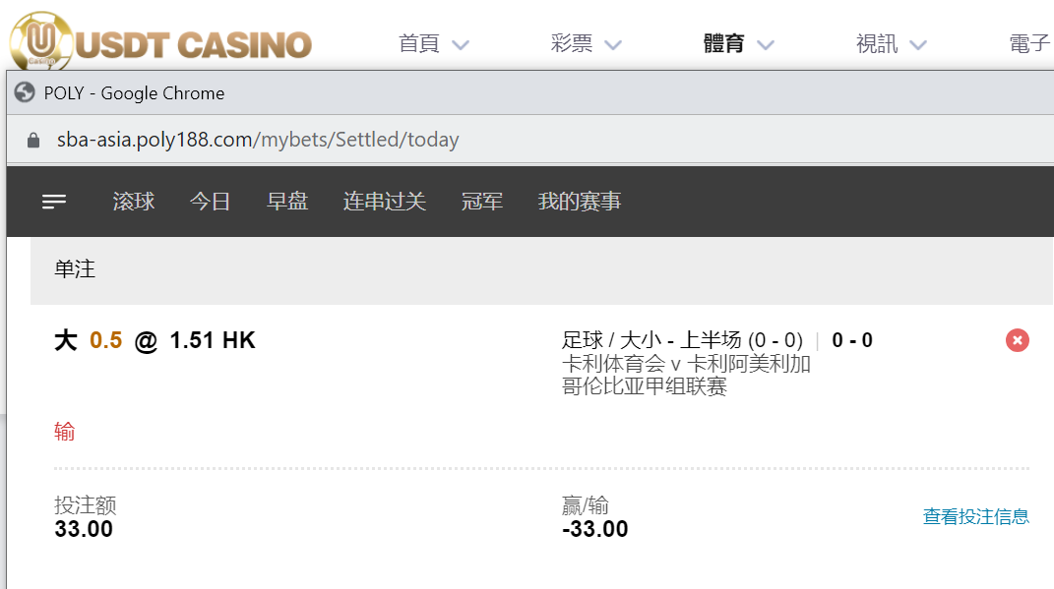Click the lock icon in address bar
Image resolution: width=1054 pixels, height=589 pixels.
click(32, 140)
